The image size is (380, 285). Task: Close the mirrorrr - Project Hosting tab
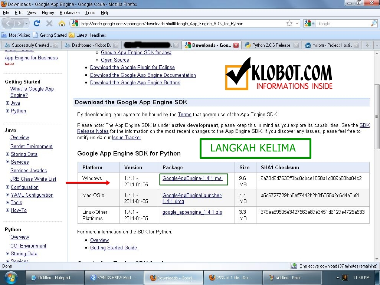[x=356, y=45]
